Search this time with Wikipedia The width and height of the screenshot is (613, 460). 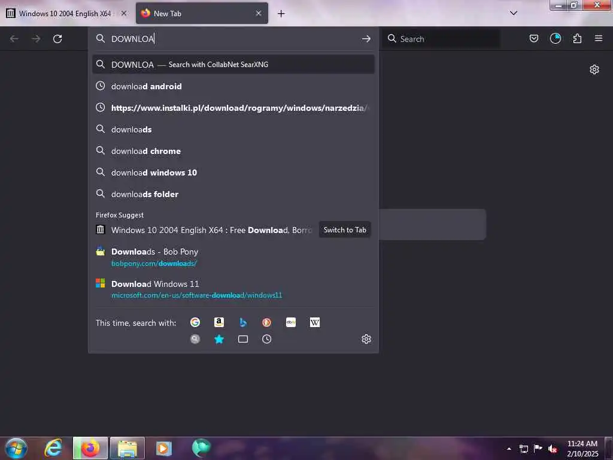click(315, 322)
